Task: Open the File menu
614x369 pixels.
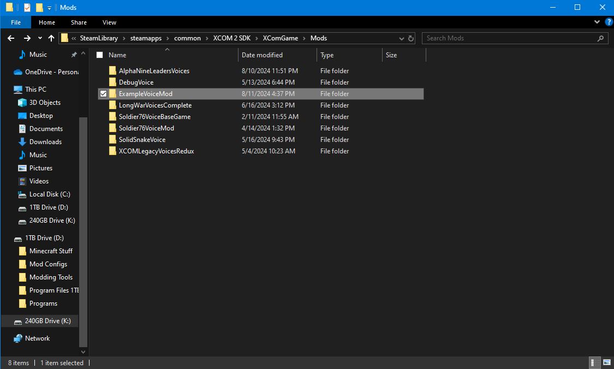Action: point(16,22)
